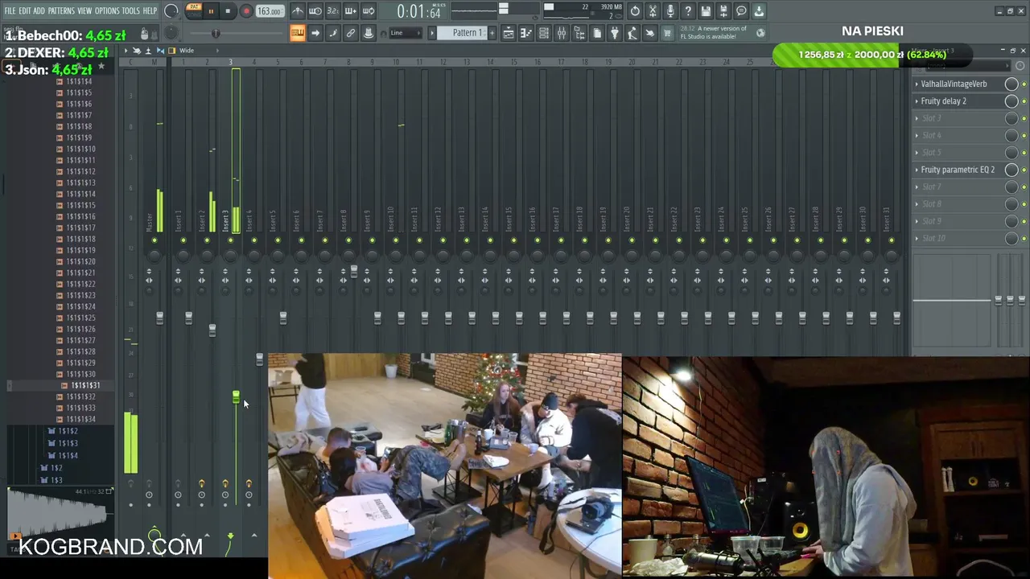Click the stop playback button
The image size is (1030, 579).
click(229, 11)
